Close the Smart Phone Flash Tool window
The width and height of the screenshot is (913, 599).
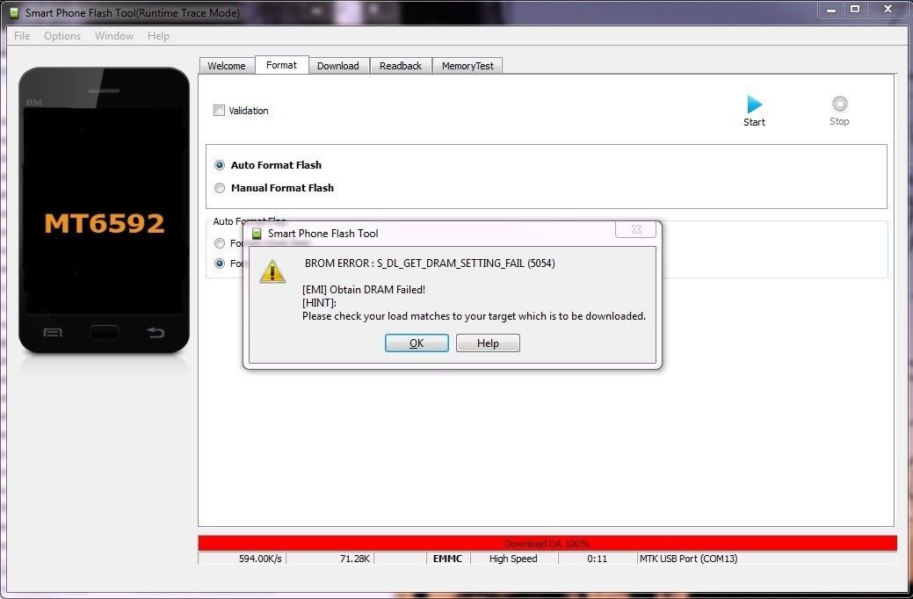(888, 10)
